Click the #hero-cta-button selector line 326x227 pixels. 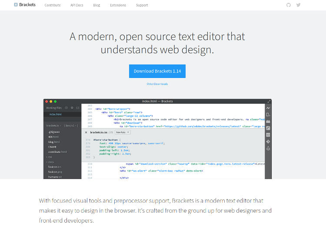click(x=106, y=140)
